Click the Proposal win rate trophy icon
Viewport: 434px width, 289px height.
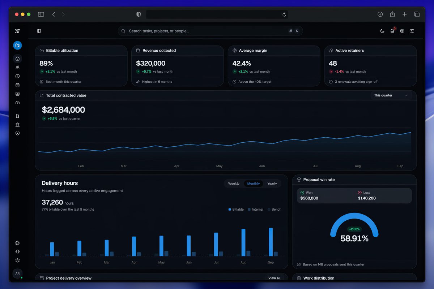coord(299,180)
